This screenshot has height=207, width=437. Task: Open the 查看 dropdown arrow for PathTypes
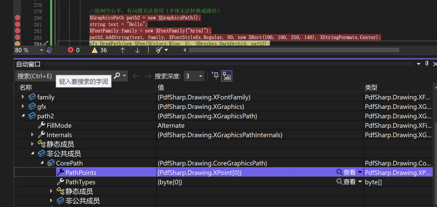click(360, 182)
